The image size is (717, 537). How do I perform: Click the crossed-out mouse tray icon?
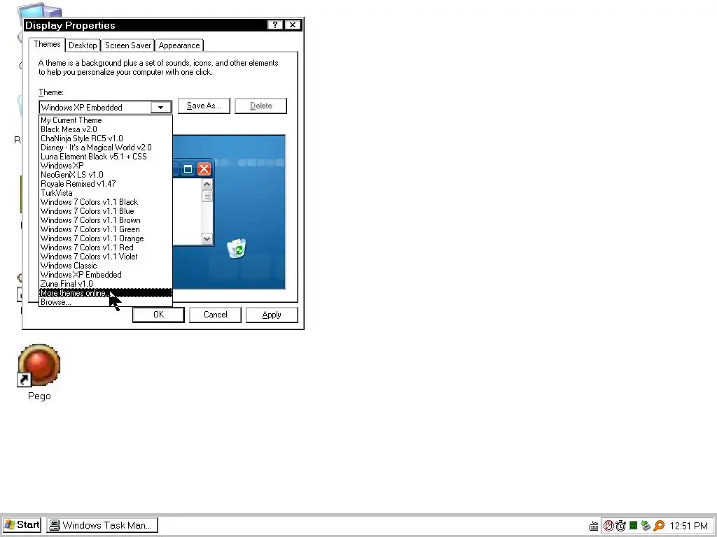tap(608, 526)
